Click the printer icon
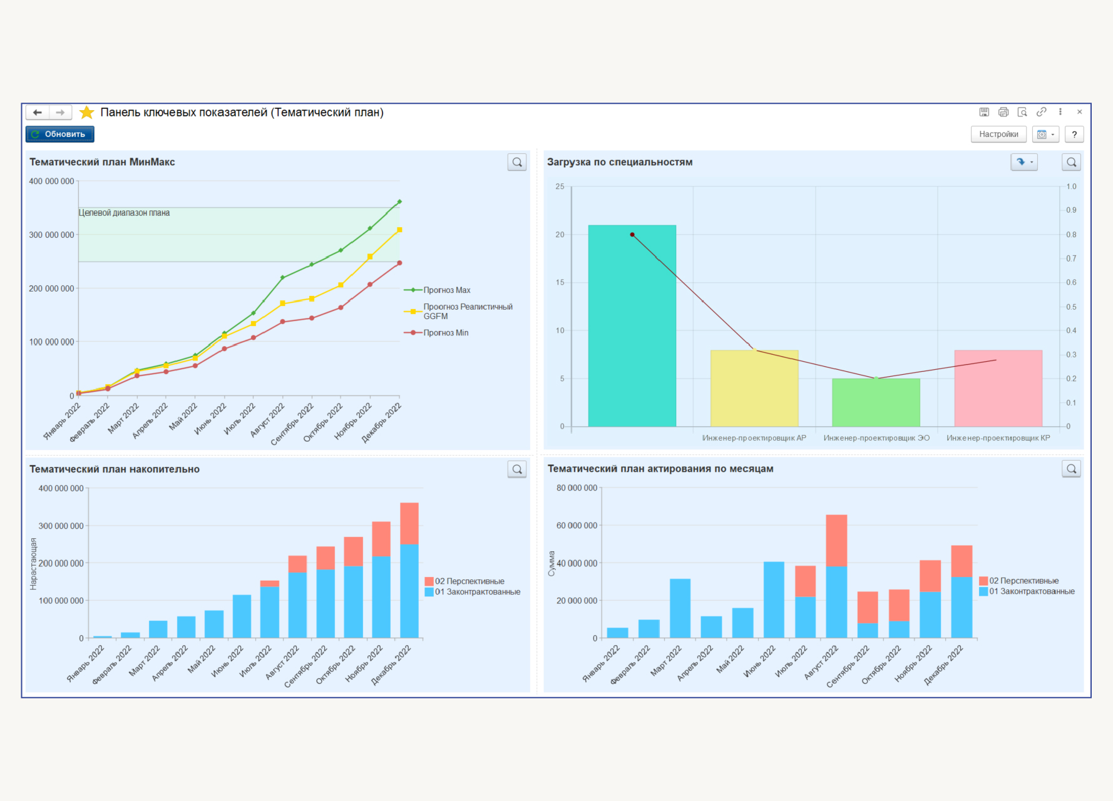Screen dimensions: 1113x801 1003,112
